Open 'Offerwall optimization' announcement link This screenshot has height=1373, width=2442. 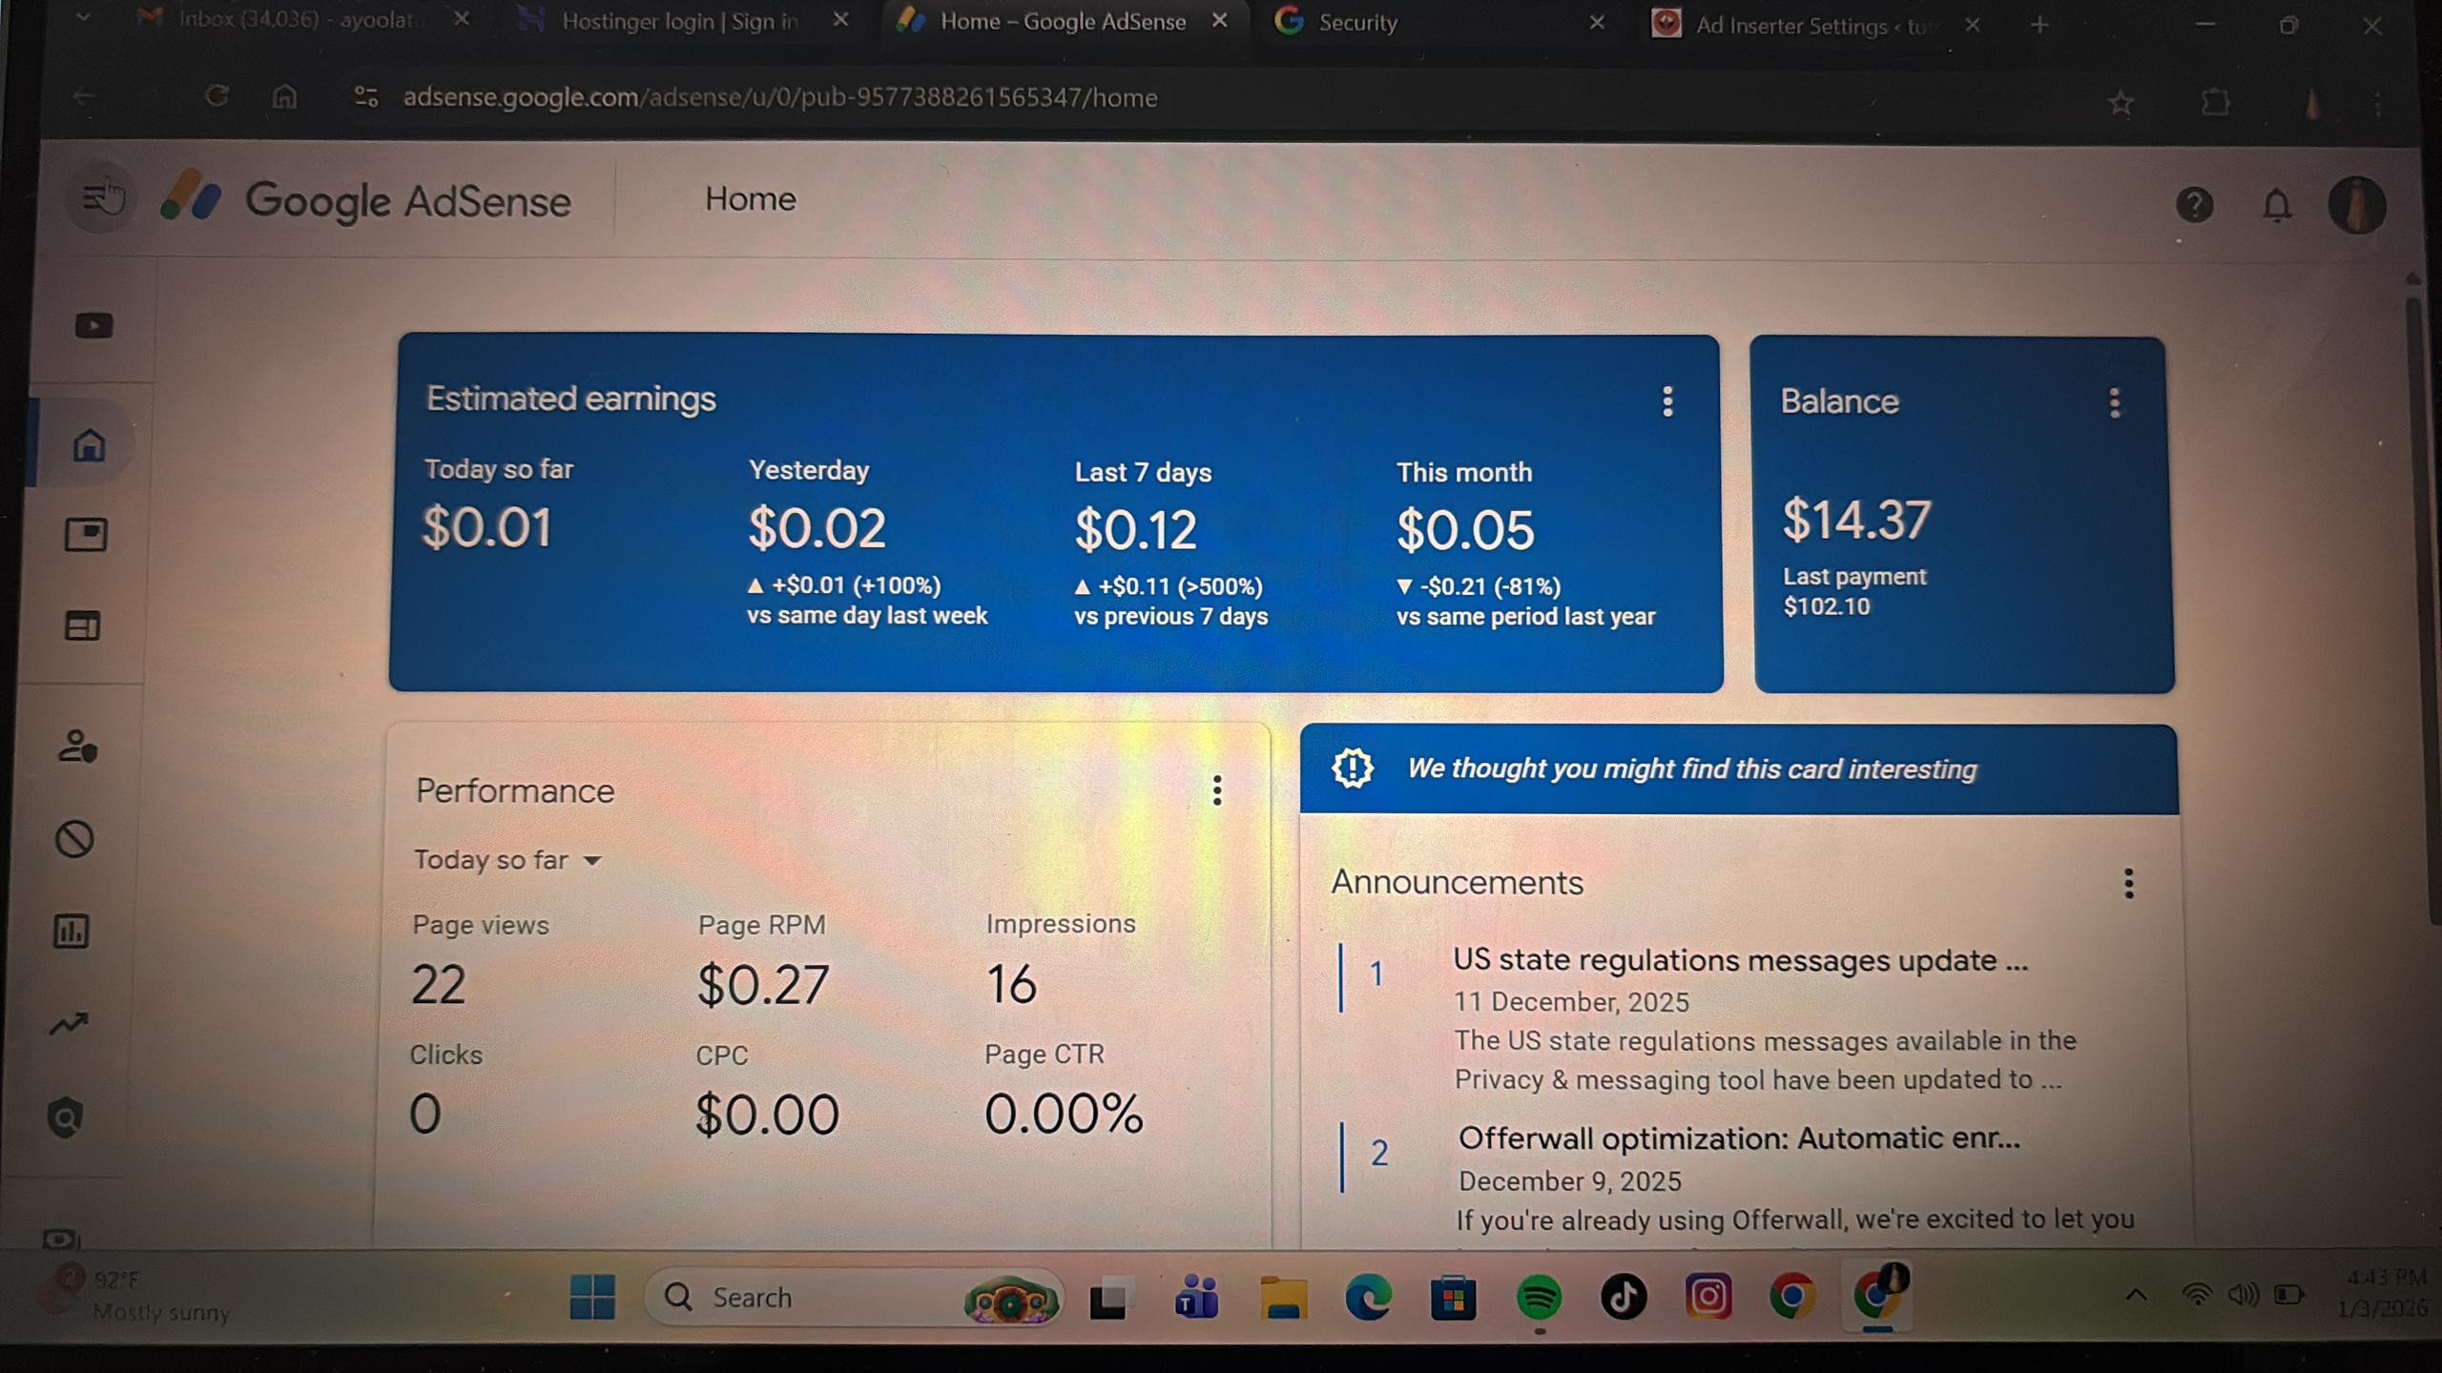(1738, 1138)
